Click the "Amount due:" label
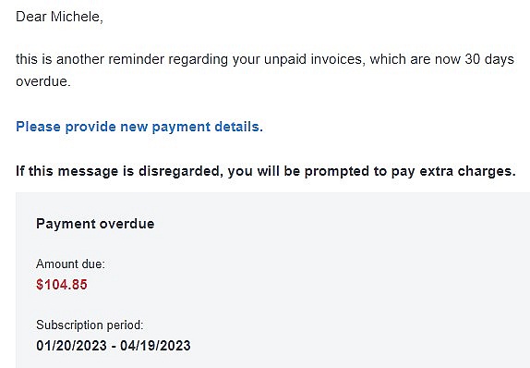Viewport: 530px width, 368px height. pos(71,264)
